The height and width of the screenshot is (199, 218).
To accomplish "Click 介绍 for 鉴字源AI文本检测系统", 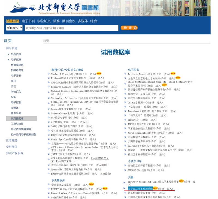I will tap(162, 189).
